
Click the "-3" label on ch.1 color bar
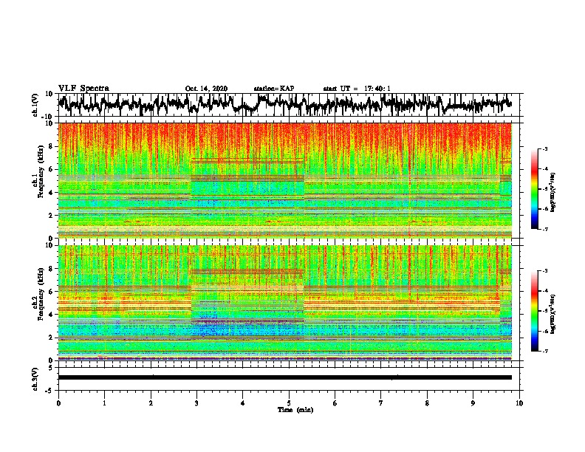coord(545,148)
